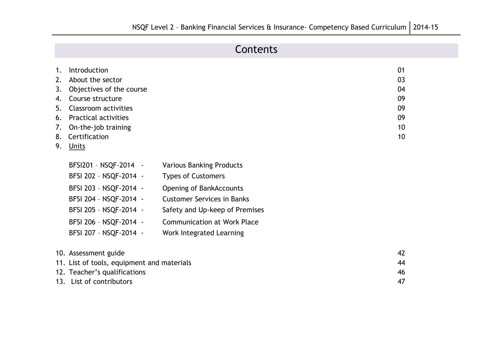Click the header year '2014-15'
This screenshot has width=500, height=353.
pyautogui.click(x=425, y=27)
